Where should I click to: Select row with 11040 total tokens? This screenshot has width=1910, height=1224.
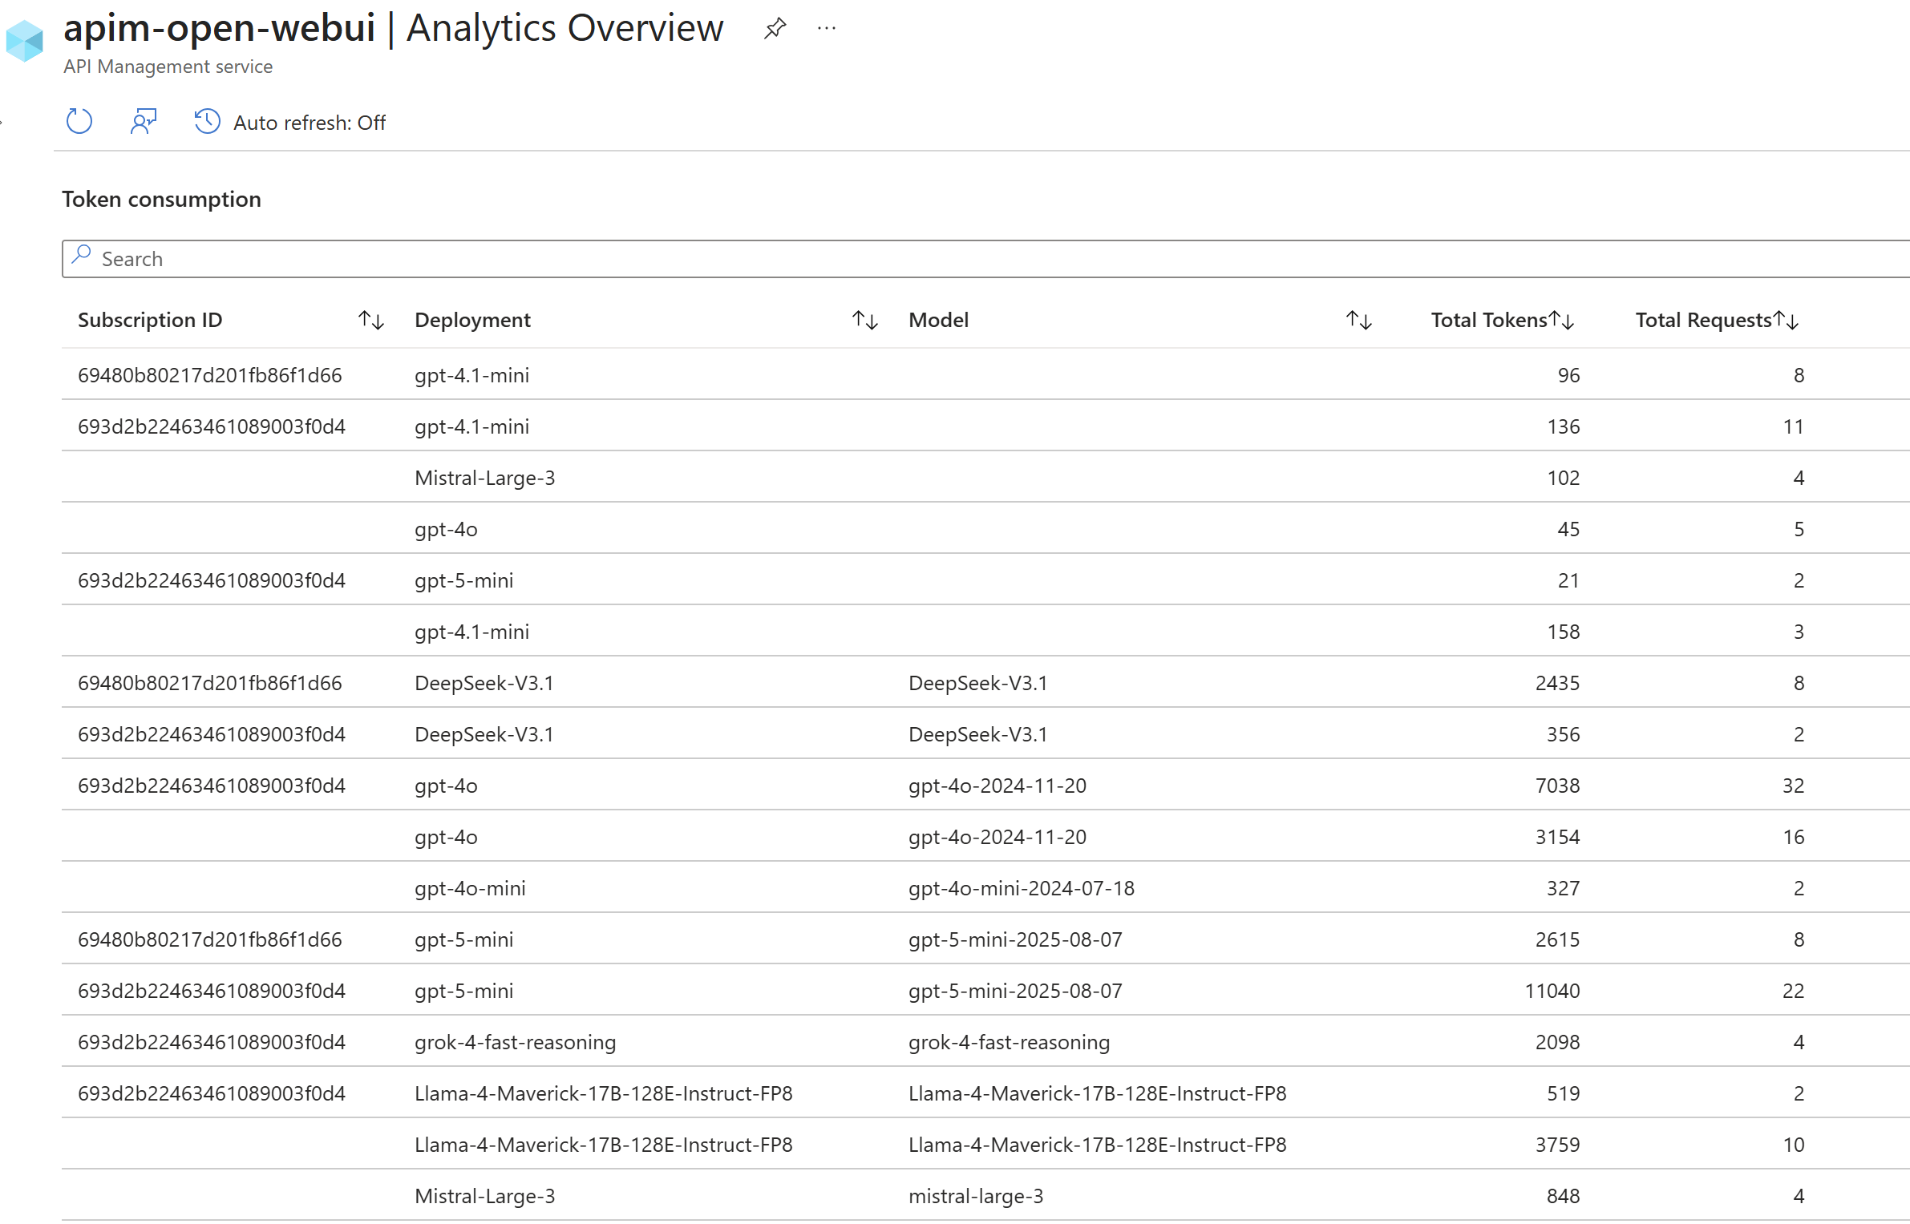[x=1552, y=991]
